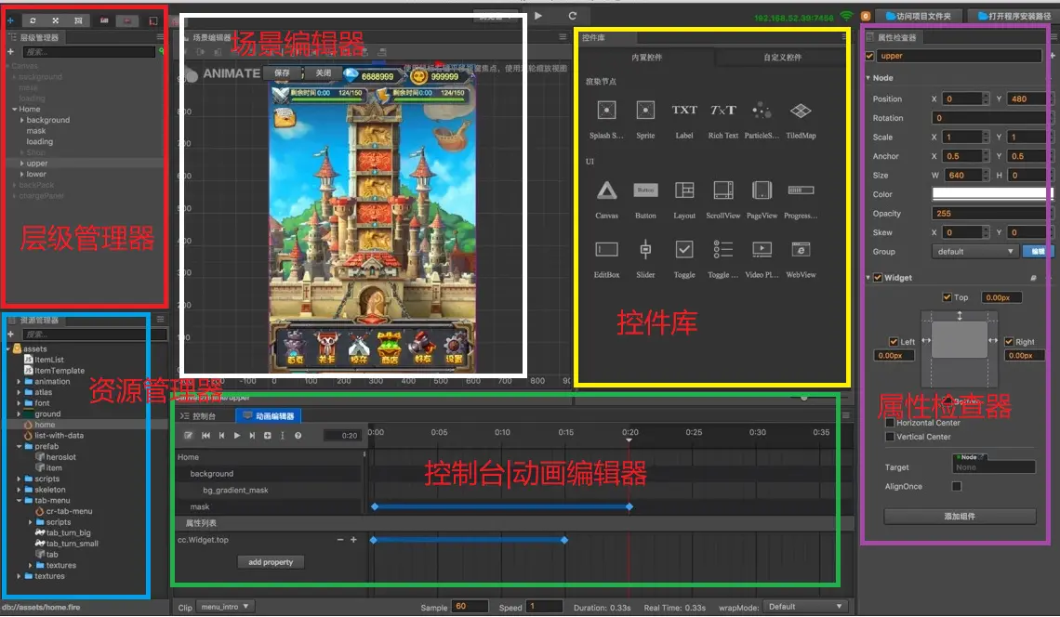Choose the EditBox UI control

pos(606,249)
